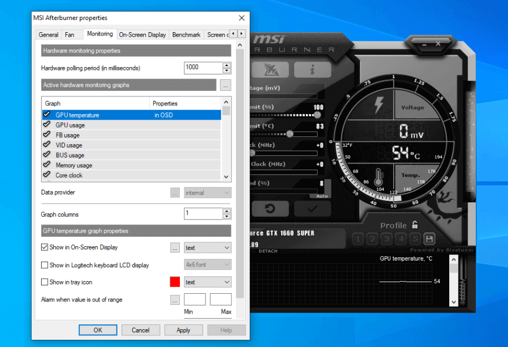508x347 pixels.
Task: Toggle the VID usage graph checkmark
Action: click(x=47, y=145)
